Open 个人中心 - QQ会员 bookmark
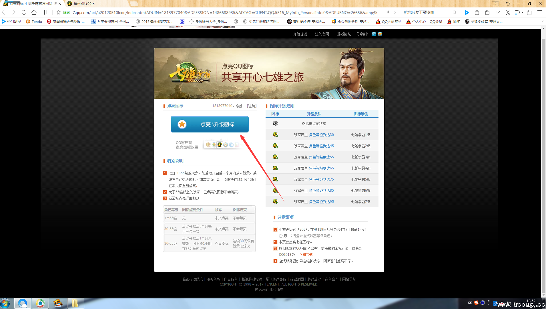546x309 pixels. [424, 21]
